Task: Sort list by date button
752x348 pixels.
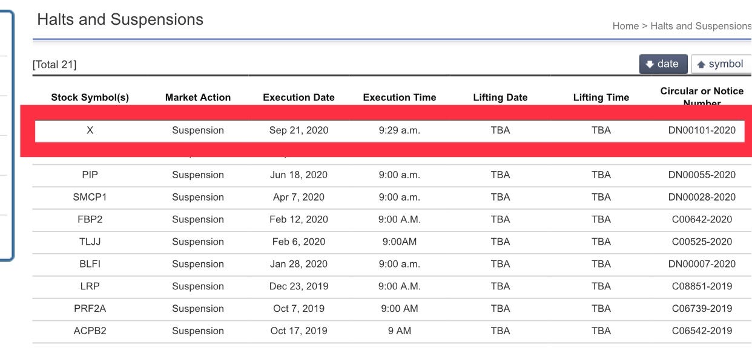Action: pos(663,64)
